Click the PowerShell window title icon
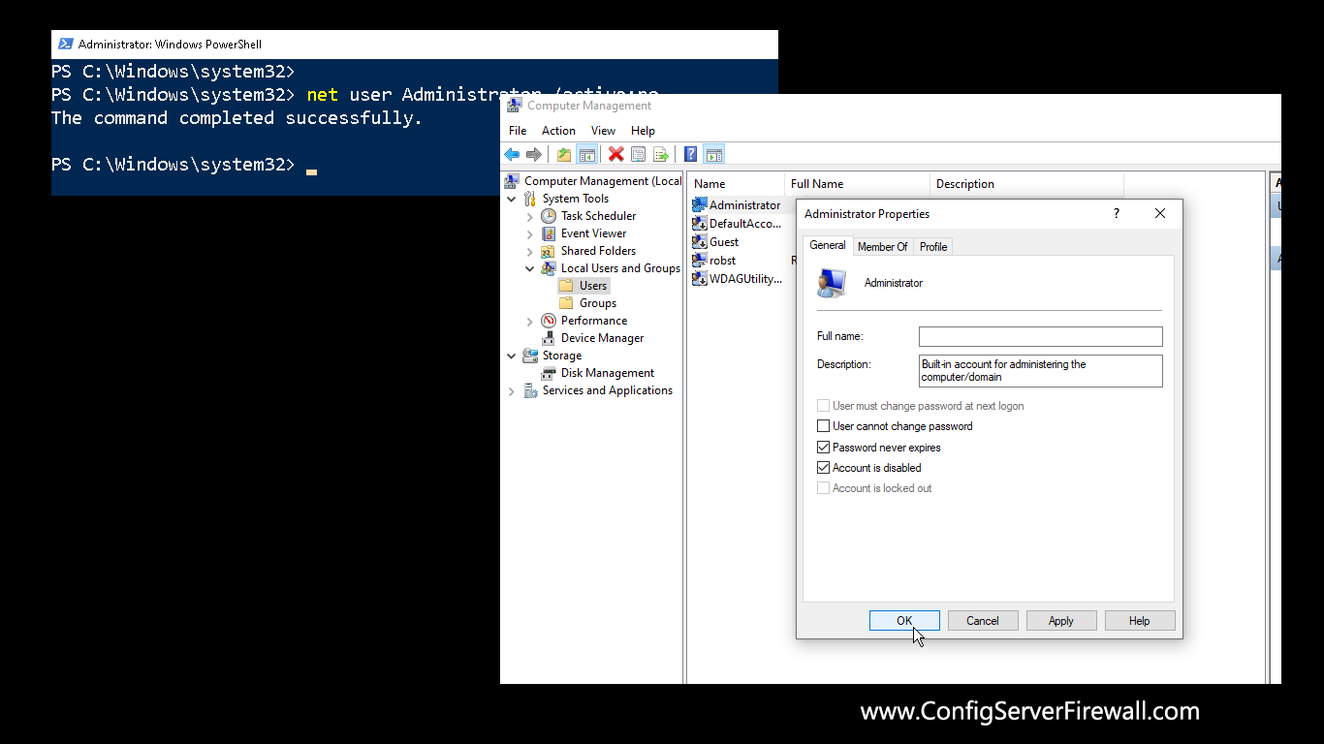 tap(66, 44)
